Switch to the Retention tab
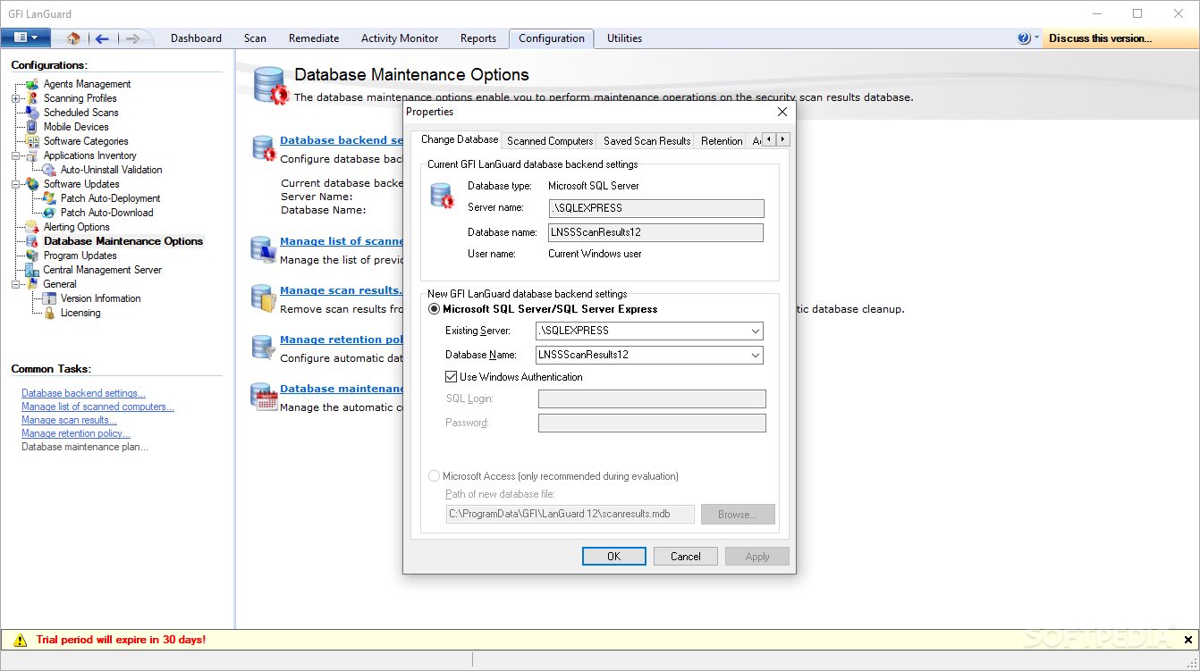 click(x=722, y=141)
